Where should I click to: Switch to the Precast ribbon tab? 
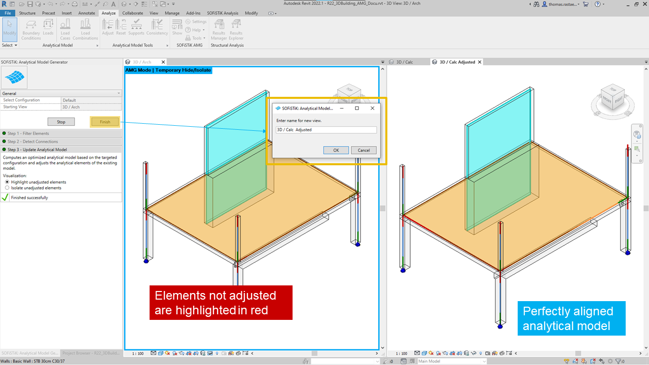(x=49, y=13)
